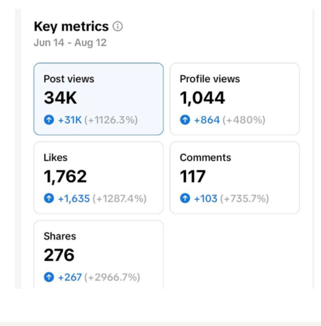Open the Shares metric card

coord(99,255)
